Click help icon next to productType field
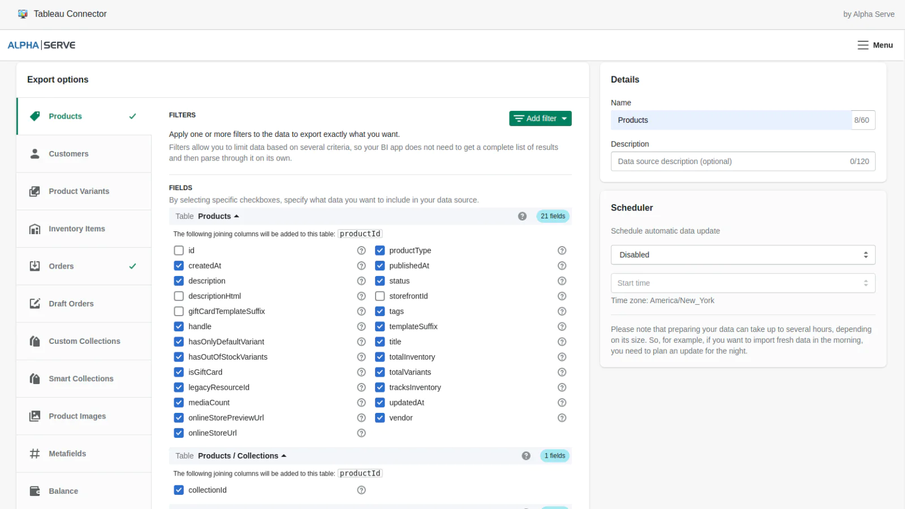905x509 pixels. pos(562,251)
